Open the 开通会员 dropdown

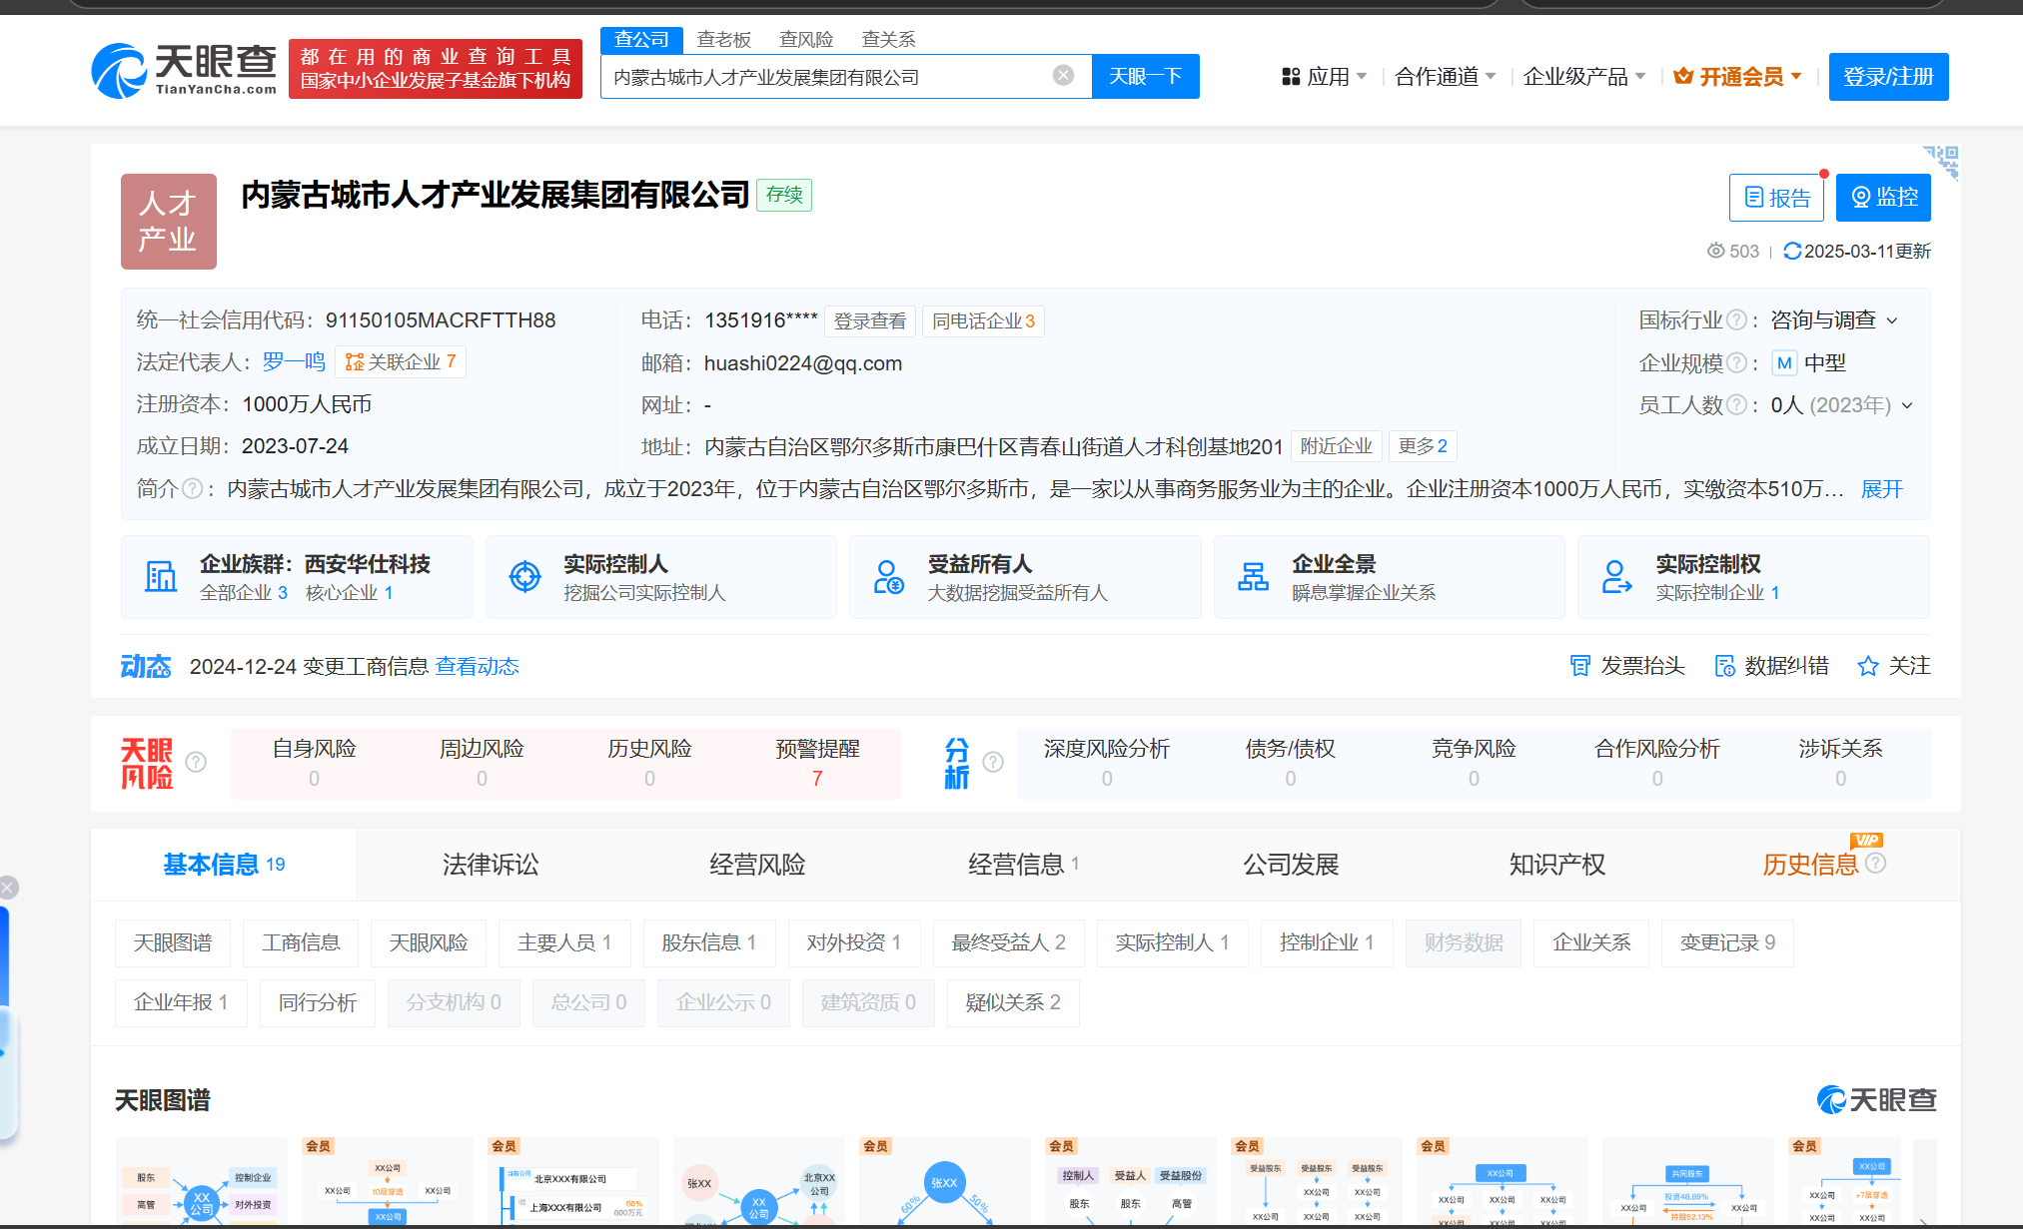[1738, 77]
